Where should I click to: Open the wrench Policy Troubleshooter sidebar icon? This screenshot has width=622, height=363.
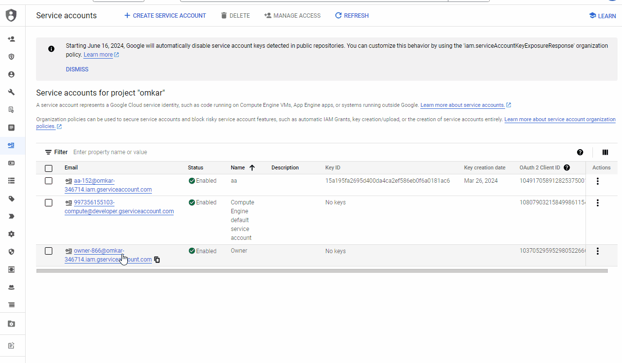11,92
